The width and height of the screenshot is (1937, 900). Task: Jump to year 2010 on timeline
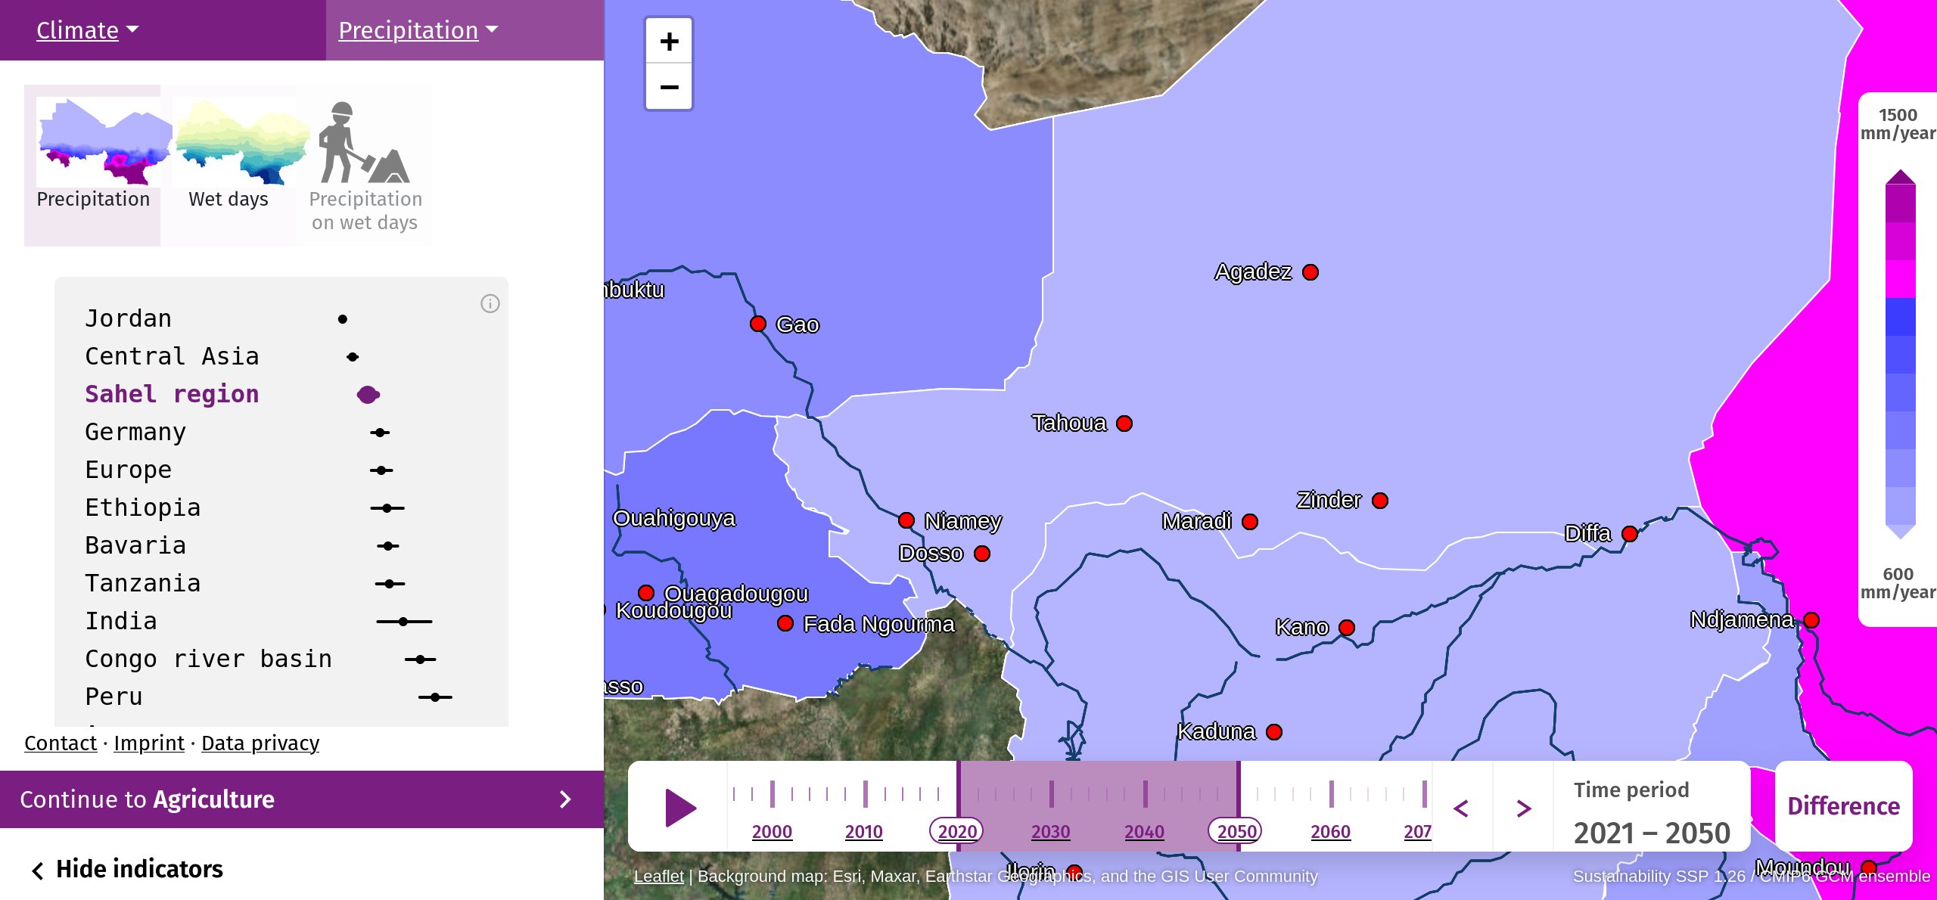[864, 832]
